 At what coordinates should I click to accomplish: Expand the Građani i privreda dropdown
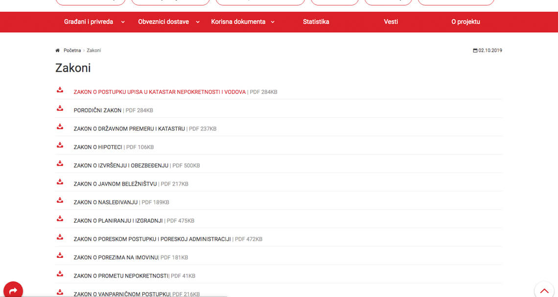(x=123, y=22)
